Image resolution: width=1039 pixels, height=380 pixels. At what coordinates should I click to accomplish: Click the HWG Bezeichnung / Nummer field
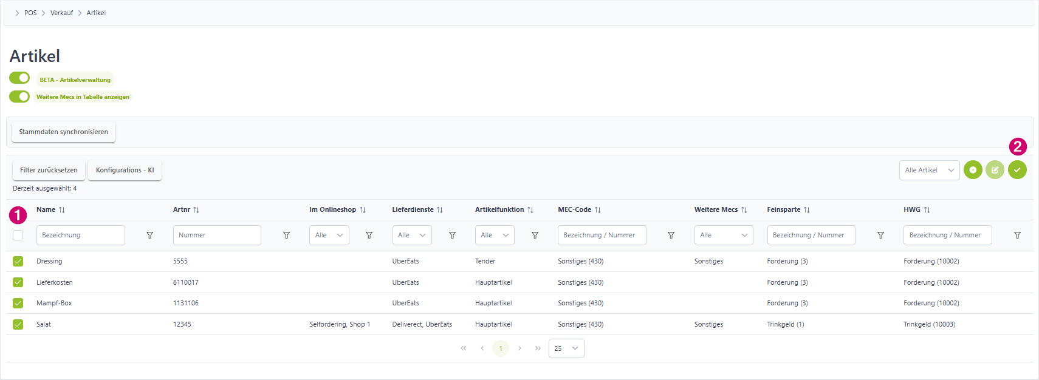[x=948, y=235]
